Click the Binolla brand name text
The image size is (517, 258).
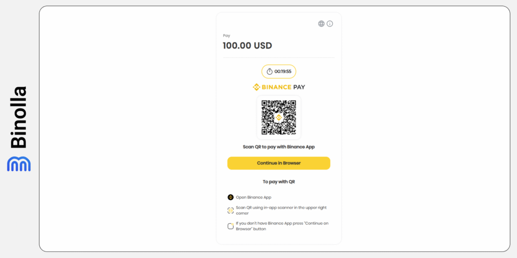point(19,117)
